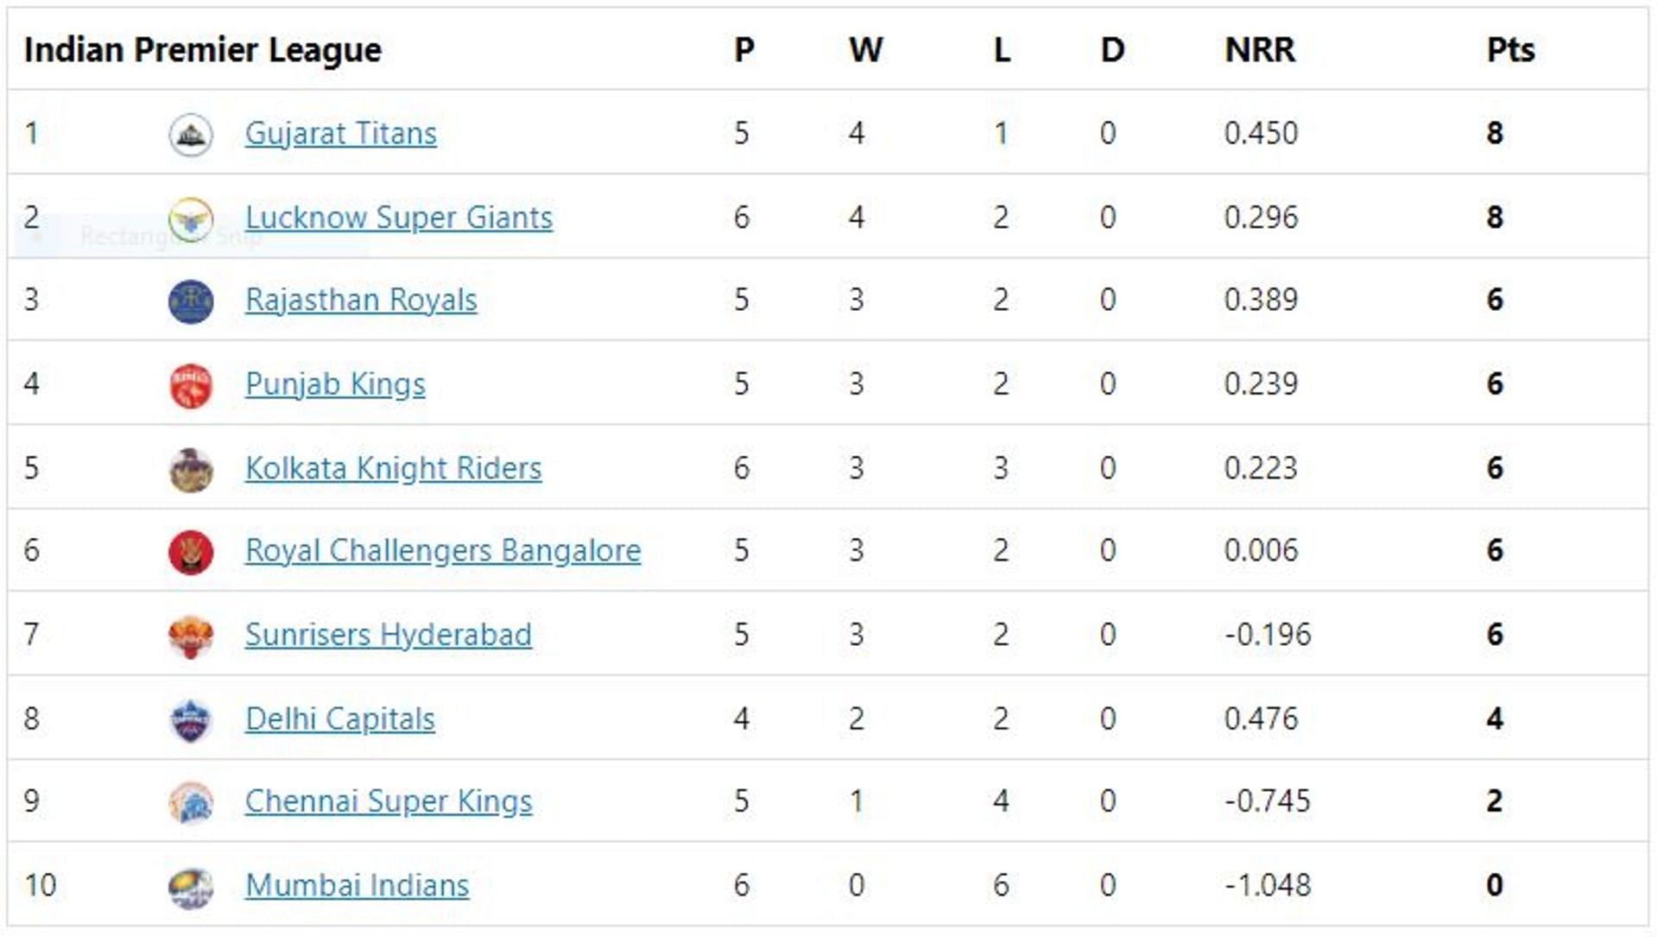Click the Mumbai Indians logo

coord(191,887)
